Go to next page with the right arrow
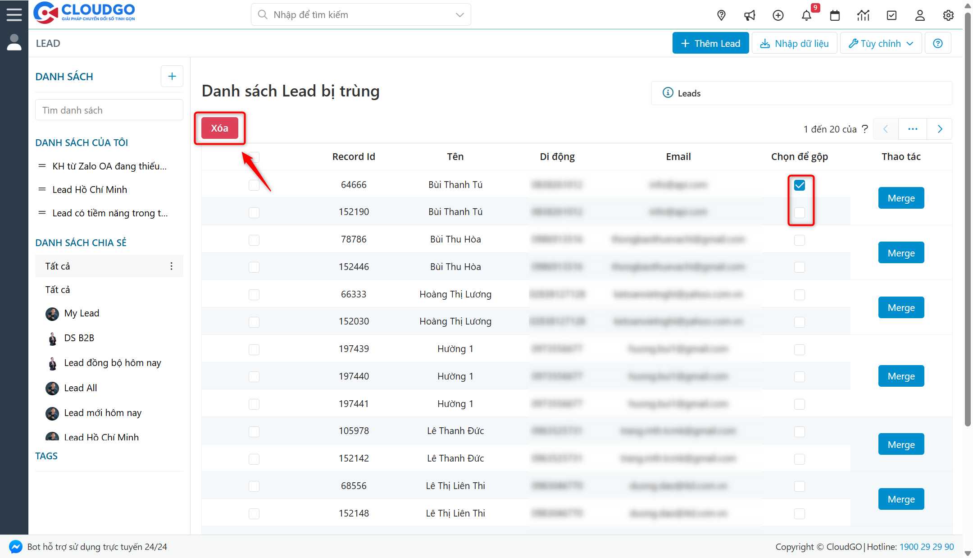The height and width of the screenshot is (558, 973). pos(940,128)
